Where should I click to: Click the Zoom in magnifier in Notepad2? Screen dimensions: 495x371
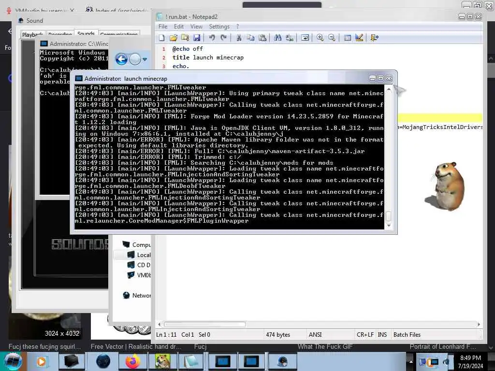click(x=320, y=38)
